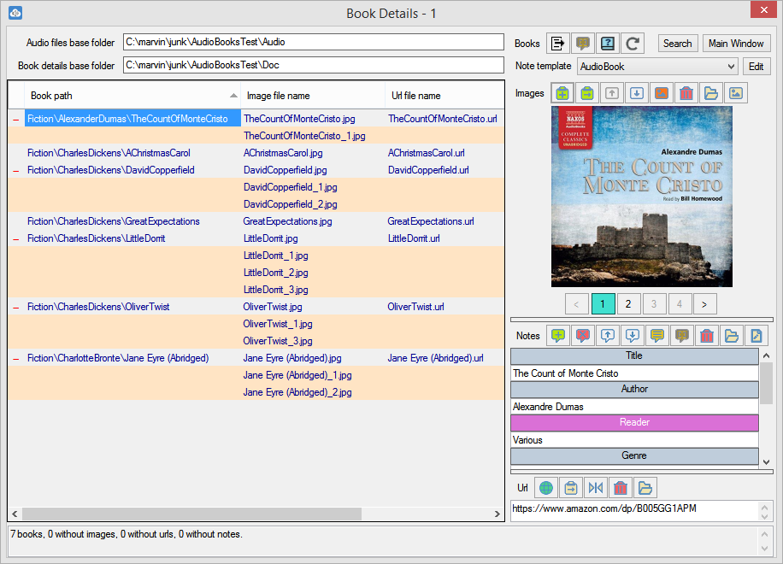Screen dimensions: 783x564
Task: Click the edit document pencil icon in Notes
Action: tap(756, 335)
